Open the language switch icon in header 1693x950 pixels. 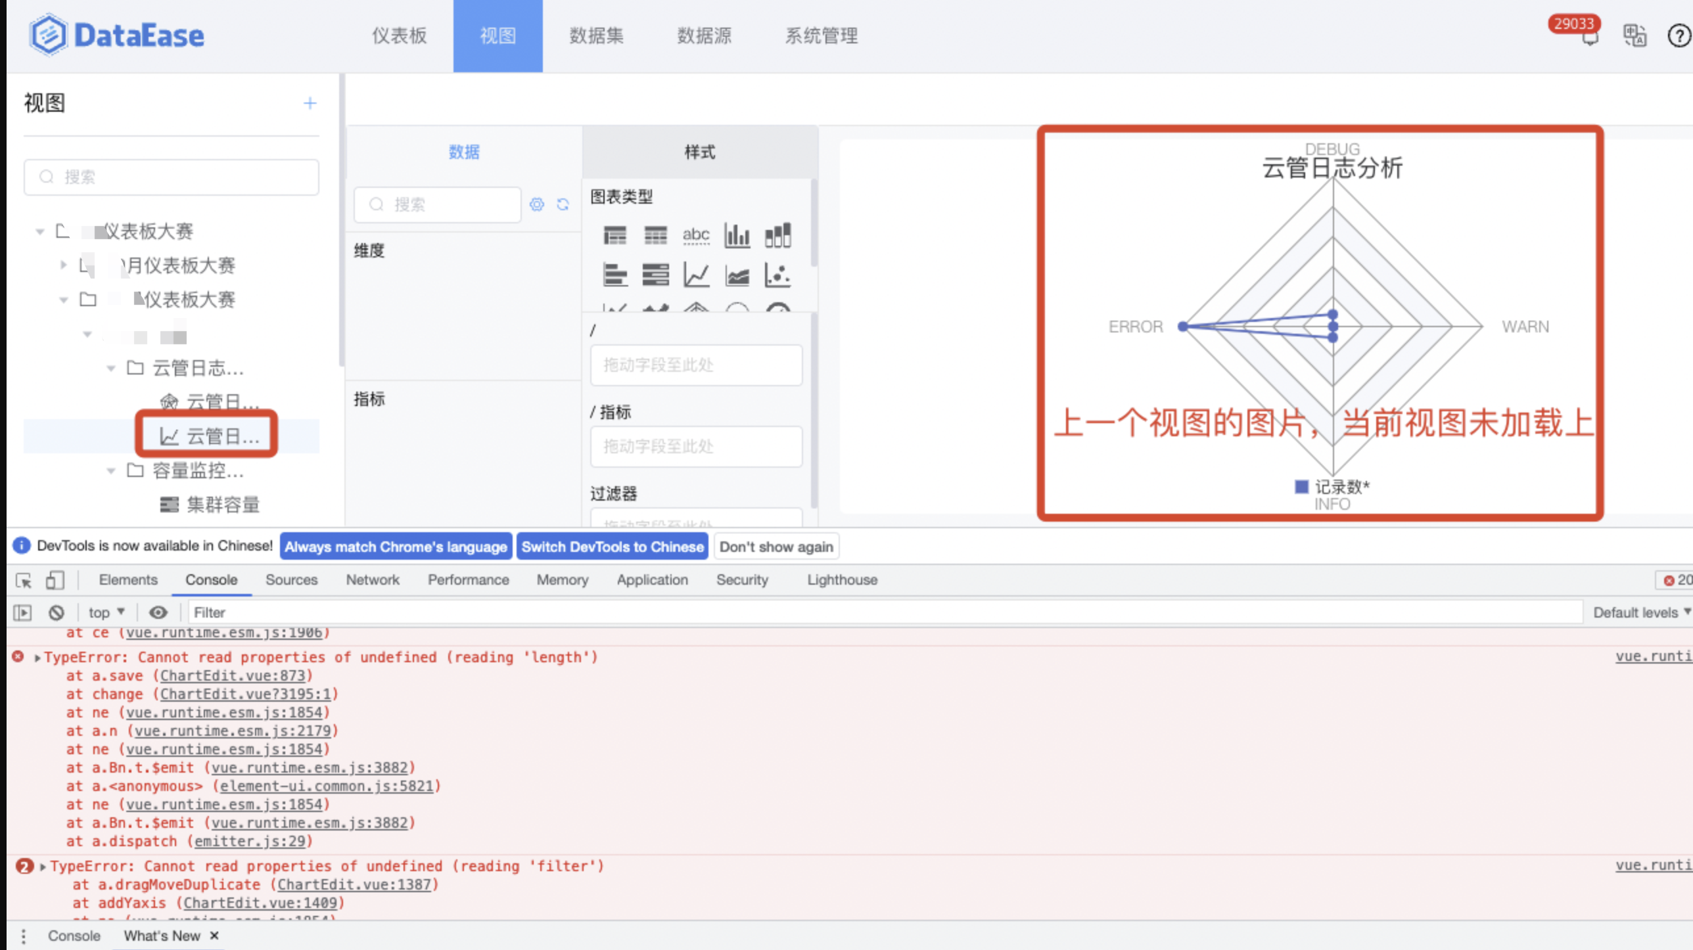click(1635, 35)
